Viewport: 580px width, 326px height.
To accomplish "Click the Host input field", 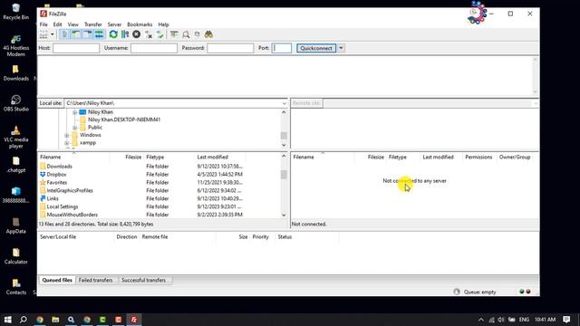I will [x=76, y=48].
